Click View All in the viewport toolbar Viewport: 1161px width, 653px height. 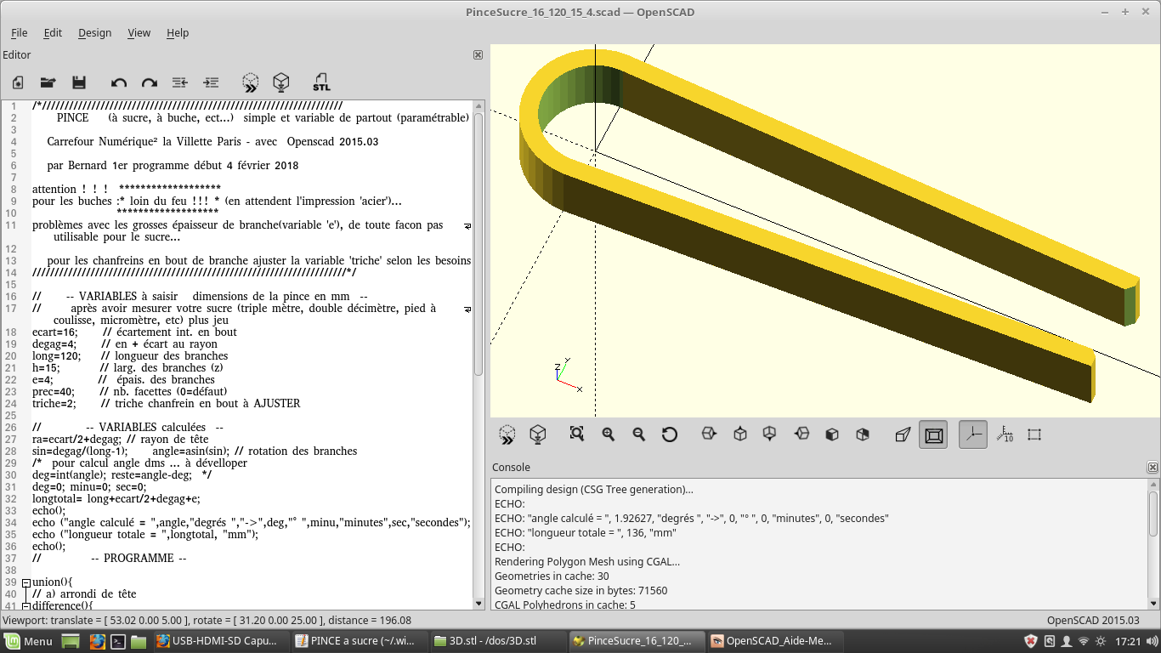click(x=577, y=434)
